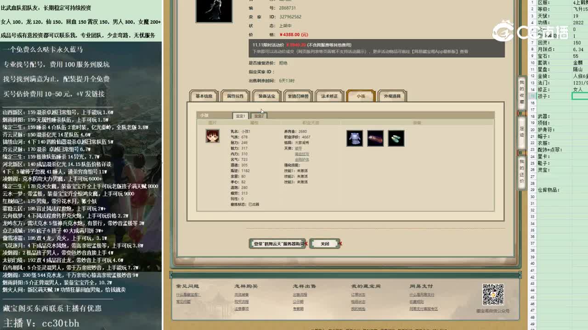Click the second link under 常见问题
588x330 pixels.
(183, 302)
